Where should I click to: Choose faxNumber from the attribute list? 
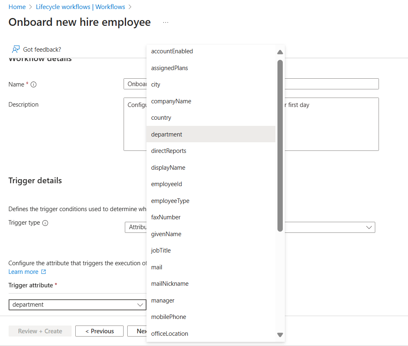211,217
